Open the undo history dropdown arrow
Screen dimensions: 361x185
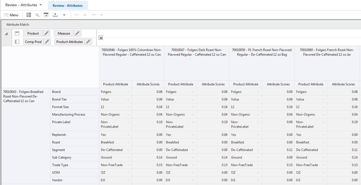coord(85,15)
